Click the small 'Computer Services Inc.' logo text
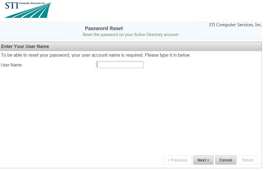 (x=32, y=3)
